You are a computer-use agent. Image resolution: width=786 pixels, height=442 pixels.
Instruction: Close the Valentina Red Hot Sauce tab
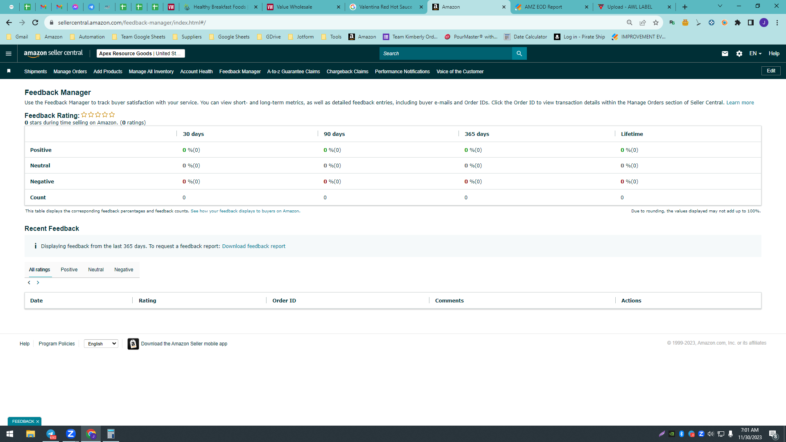(421, 7)
